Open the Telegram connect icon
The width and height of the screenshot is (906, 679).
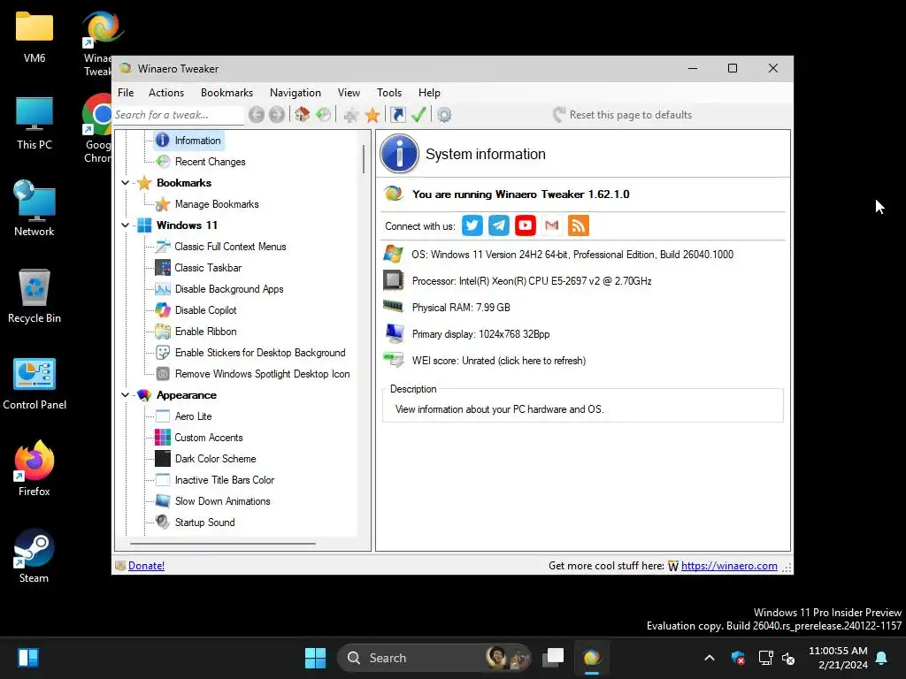(499, 225)
